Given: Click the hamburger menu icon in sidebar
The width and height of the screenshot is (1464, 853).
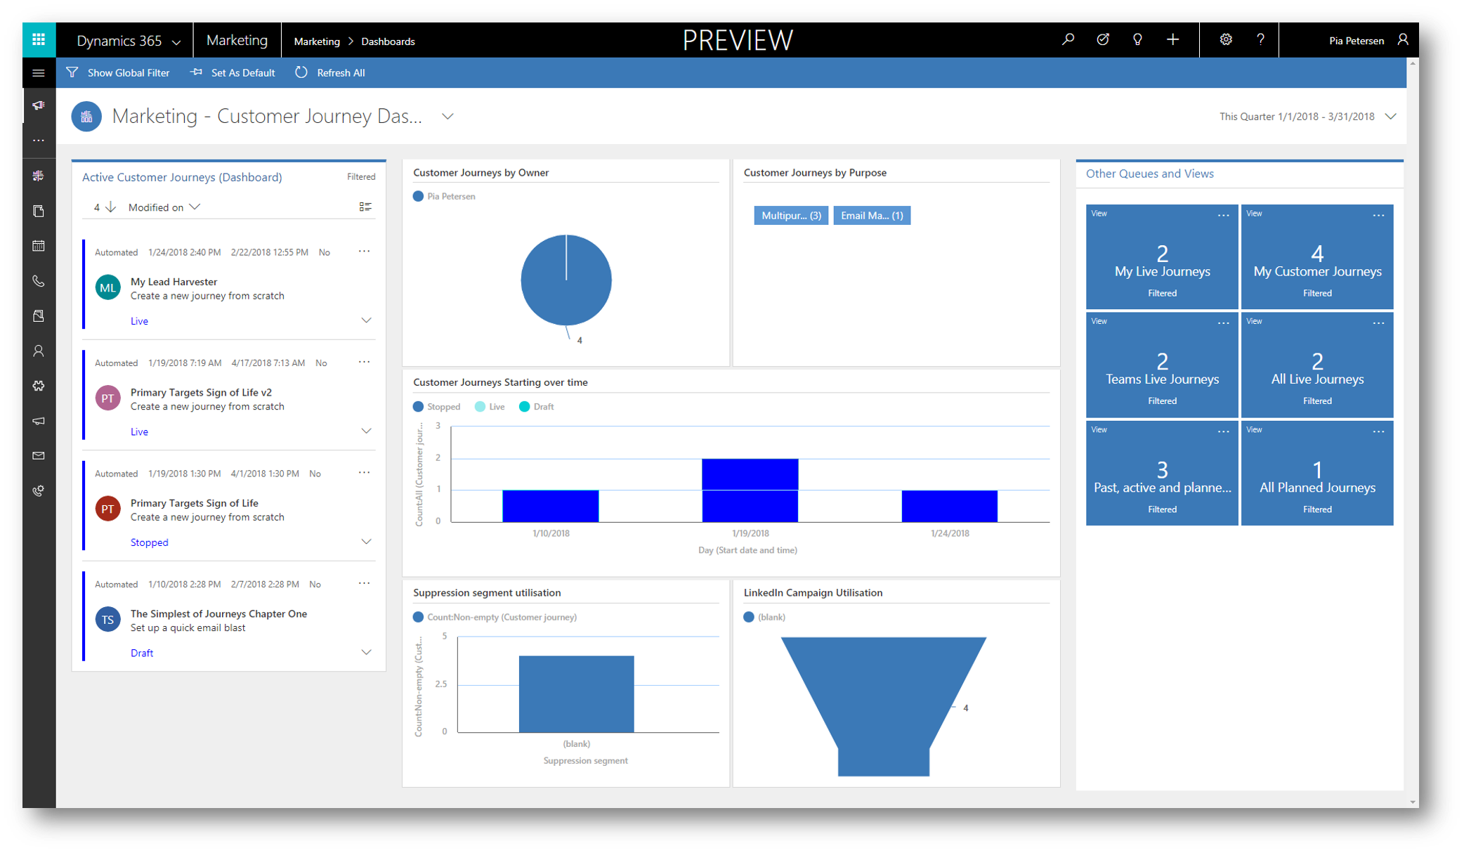Looking at the screenshot, I should (x=39, y=73).
